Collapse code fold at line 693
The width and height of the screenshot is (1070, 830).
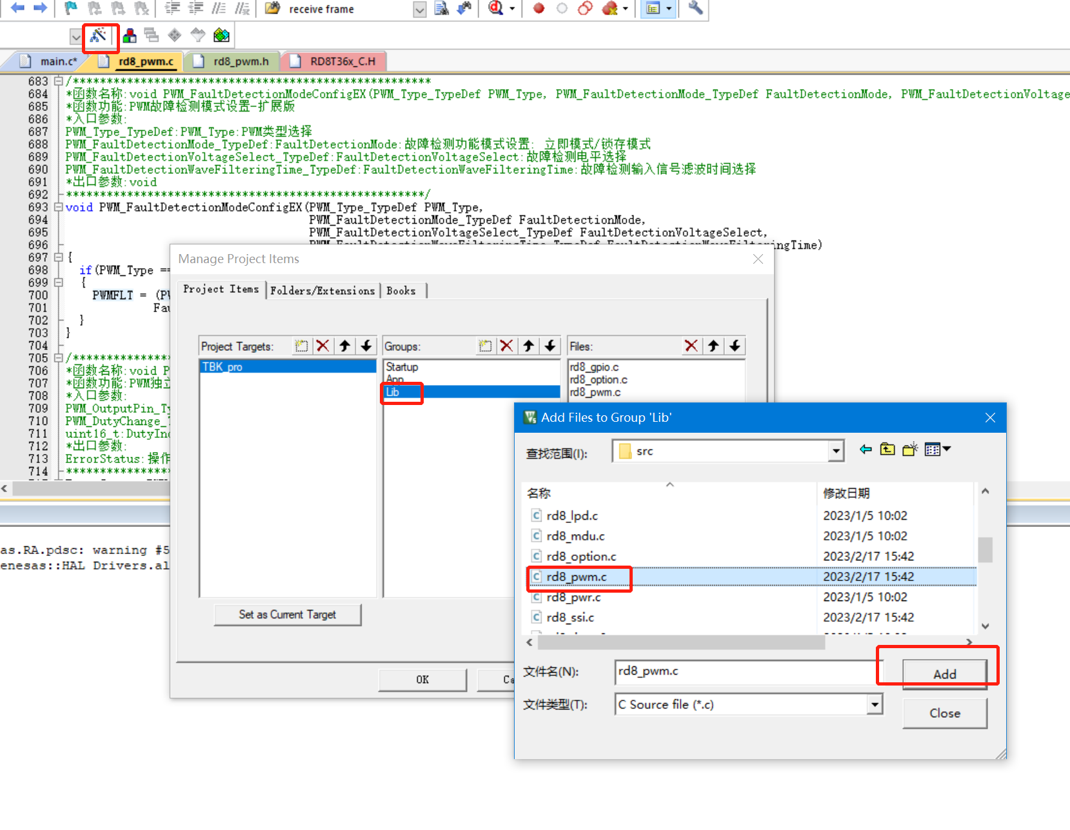click(58, 207)
